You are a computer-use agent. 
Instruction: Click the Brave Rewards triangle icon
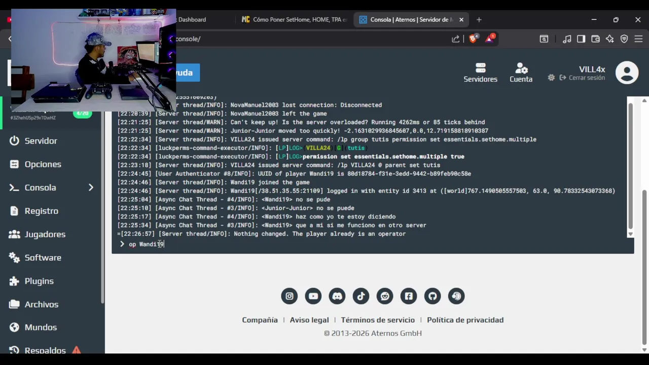coord(490,39)
